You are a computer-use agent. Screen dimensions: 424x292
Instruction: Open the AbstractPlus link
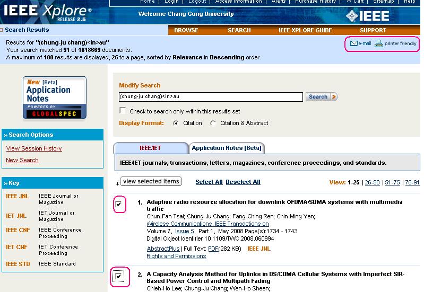coord(163,249)
